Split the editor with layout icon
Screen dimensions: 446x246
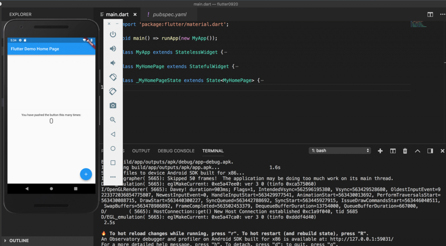(x=430, y=14)
